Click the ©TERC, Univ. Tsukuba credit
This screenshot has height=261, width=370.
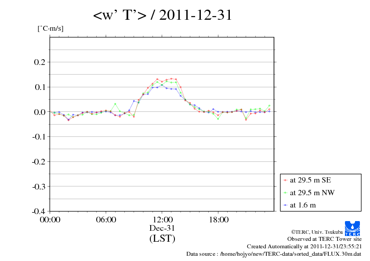[317, 232]
